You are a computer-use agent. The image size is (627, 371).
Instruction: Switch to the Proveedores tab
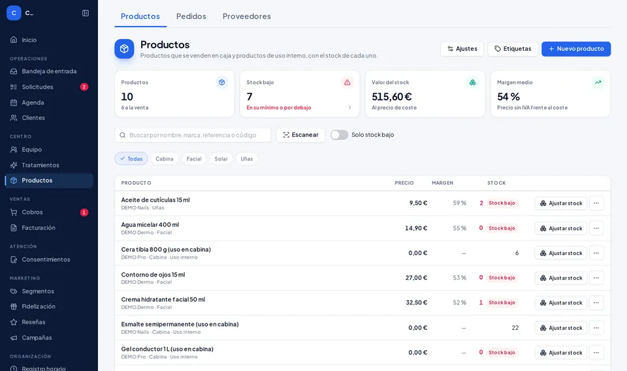247,16
